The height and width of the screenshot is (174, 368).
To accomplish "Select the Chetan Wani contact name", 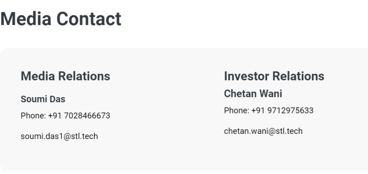I will (x=253, y=94).
